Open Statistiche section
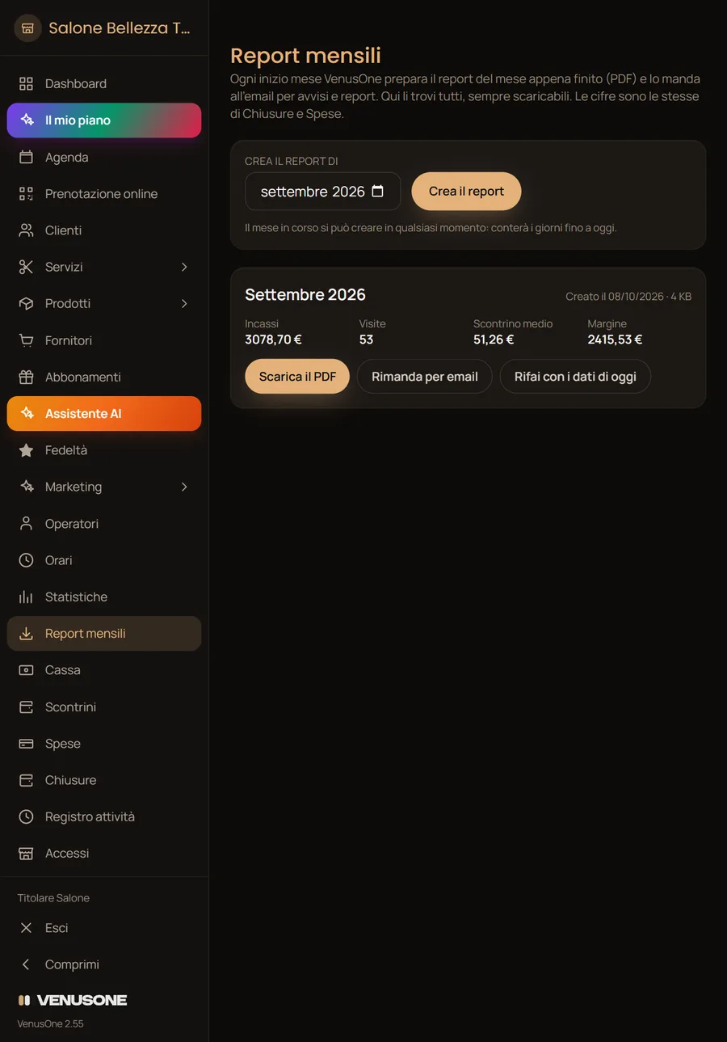This screenshot has width=727, height=1042. coord(104,597)
